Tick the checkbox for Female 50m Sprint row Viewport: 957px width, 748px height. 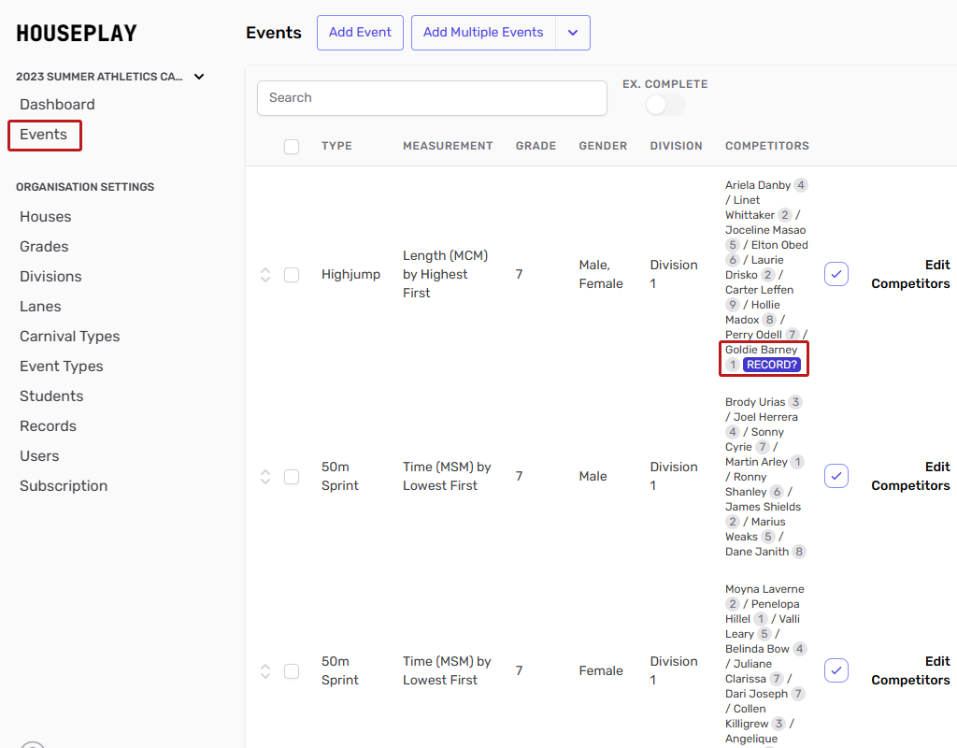pos(292,671)
